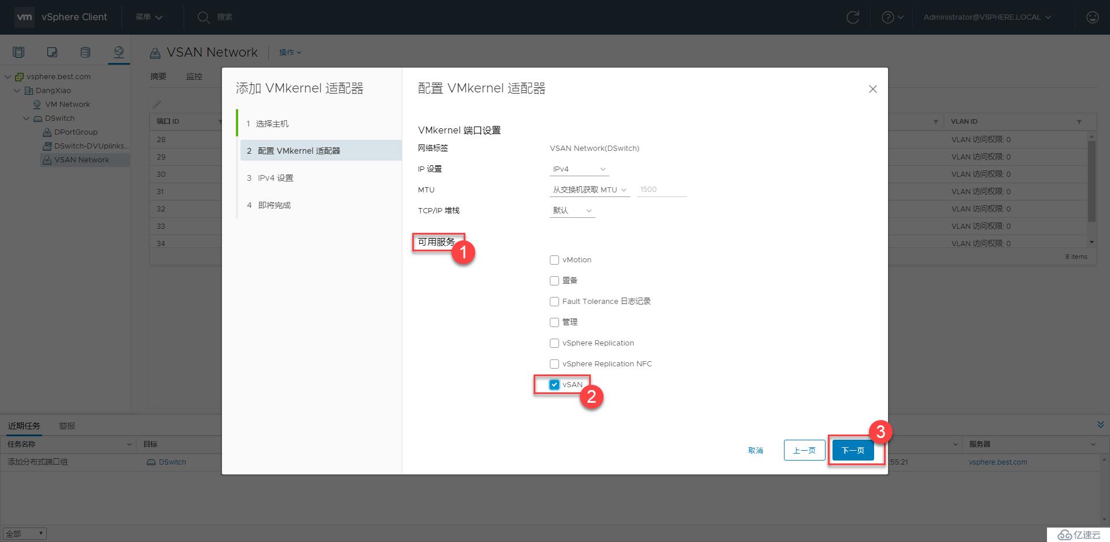Click DSwitch icon in recent tasks target
The height and width of the screenshot is (542, 1110).
pyautogui.click(x=151, y=462)
